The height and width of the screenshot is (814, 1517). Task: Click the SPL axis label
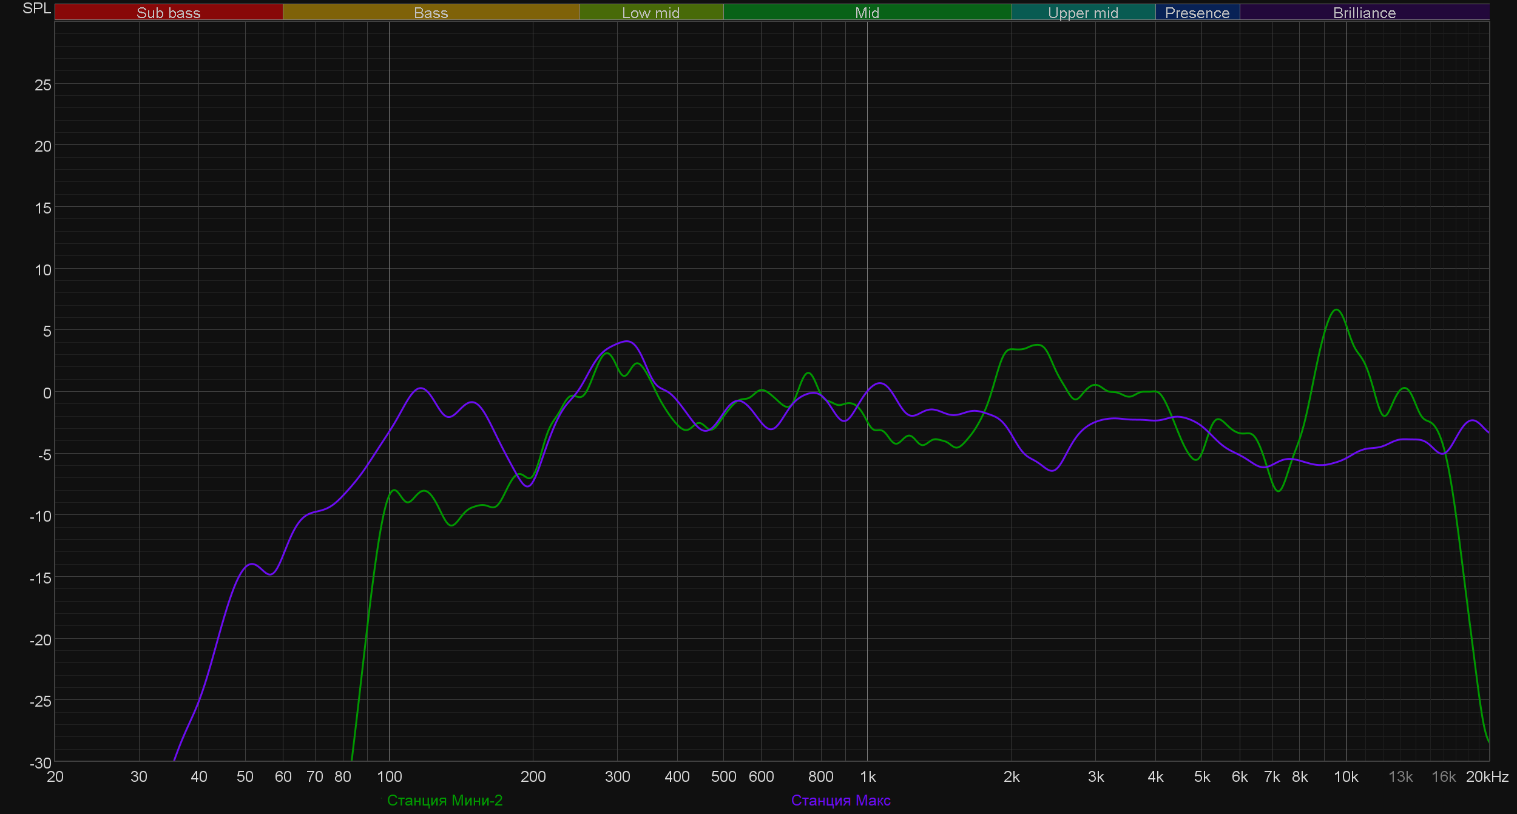point(36,8)
